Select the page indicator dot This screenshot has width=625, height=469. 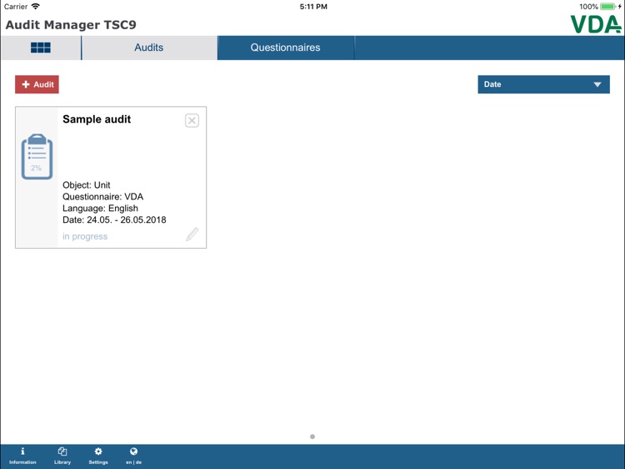[312, 436]
